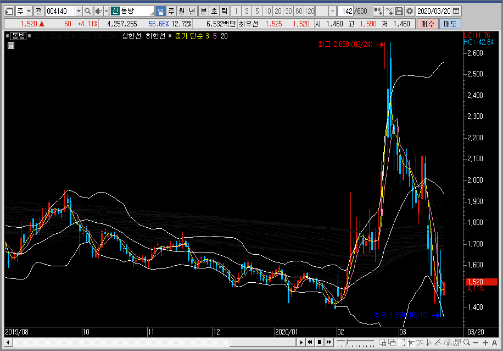Click the date field 2020/03/20

click(x=433, y=11)
